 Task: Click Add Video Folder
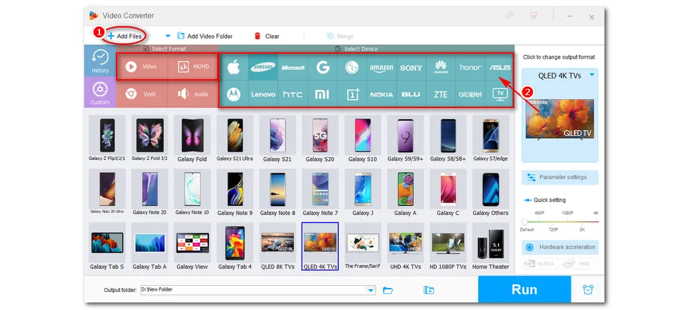coord(205,36)
